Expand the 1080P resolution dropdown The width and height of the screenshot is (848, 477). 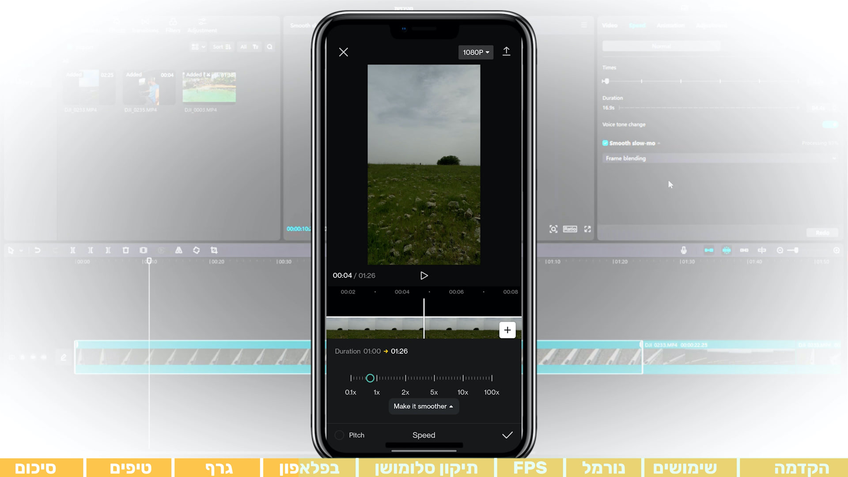tap(476, 52)
